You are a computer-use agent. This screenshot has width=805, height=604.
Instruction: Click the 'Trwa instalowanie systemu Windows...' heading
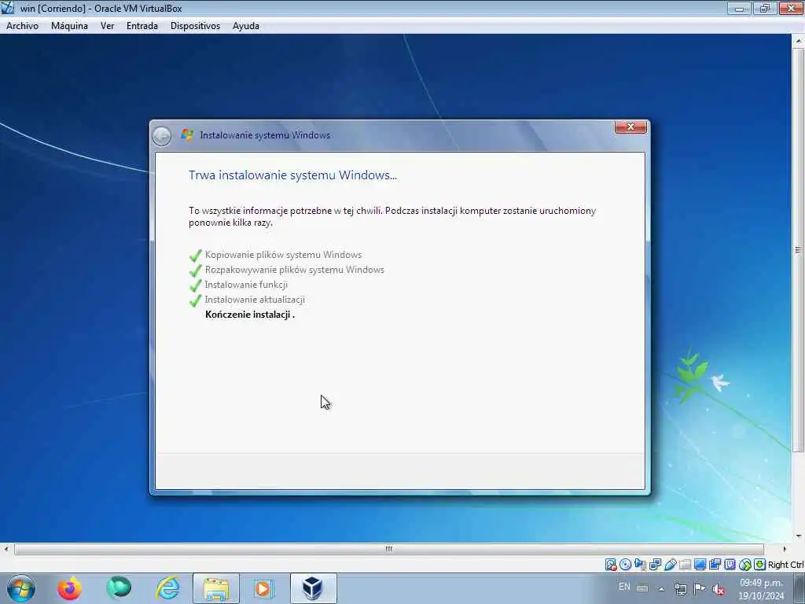pyautogui.click(x=292, y=175)
